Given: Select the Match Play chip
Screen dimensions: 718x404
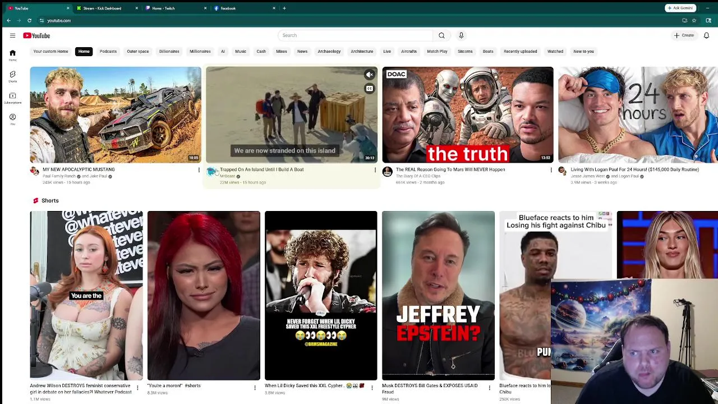Looking at the screenshot, I should 437,51.
